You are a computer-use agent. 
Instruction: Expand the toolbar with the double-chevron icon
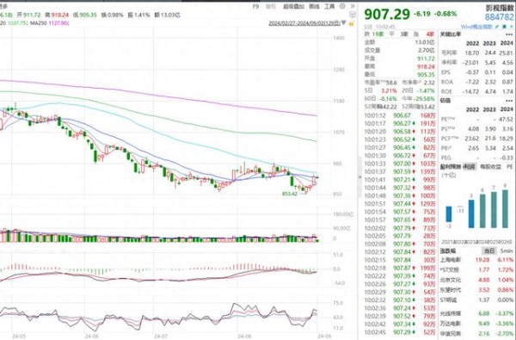pos(353,6)
